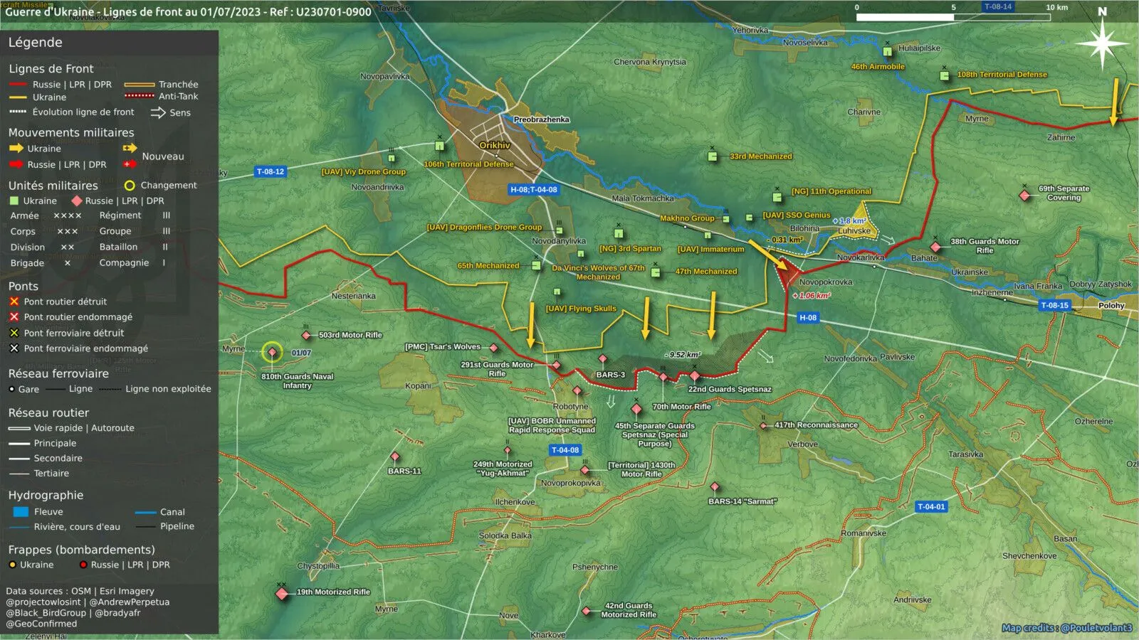Click the Chystopillia label
This screenshot has width=1139, height=640.
click(318, 566)
